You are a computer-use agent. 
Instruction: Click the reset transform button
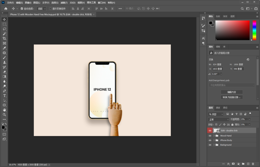248,60
